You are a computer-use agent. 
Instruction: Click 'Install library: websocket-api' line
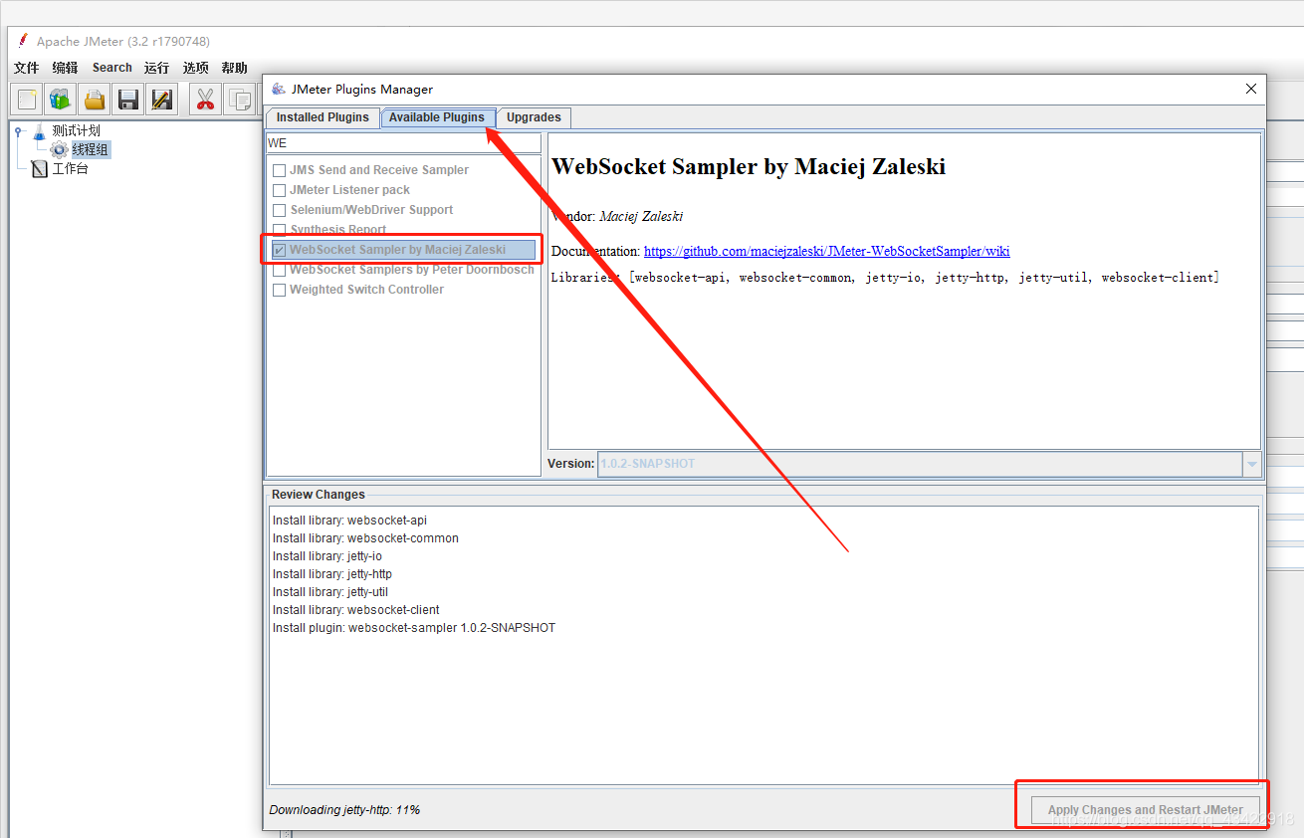[349, 521]
